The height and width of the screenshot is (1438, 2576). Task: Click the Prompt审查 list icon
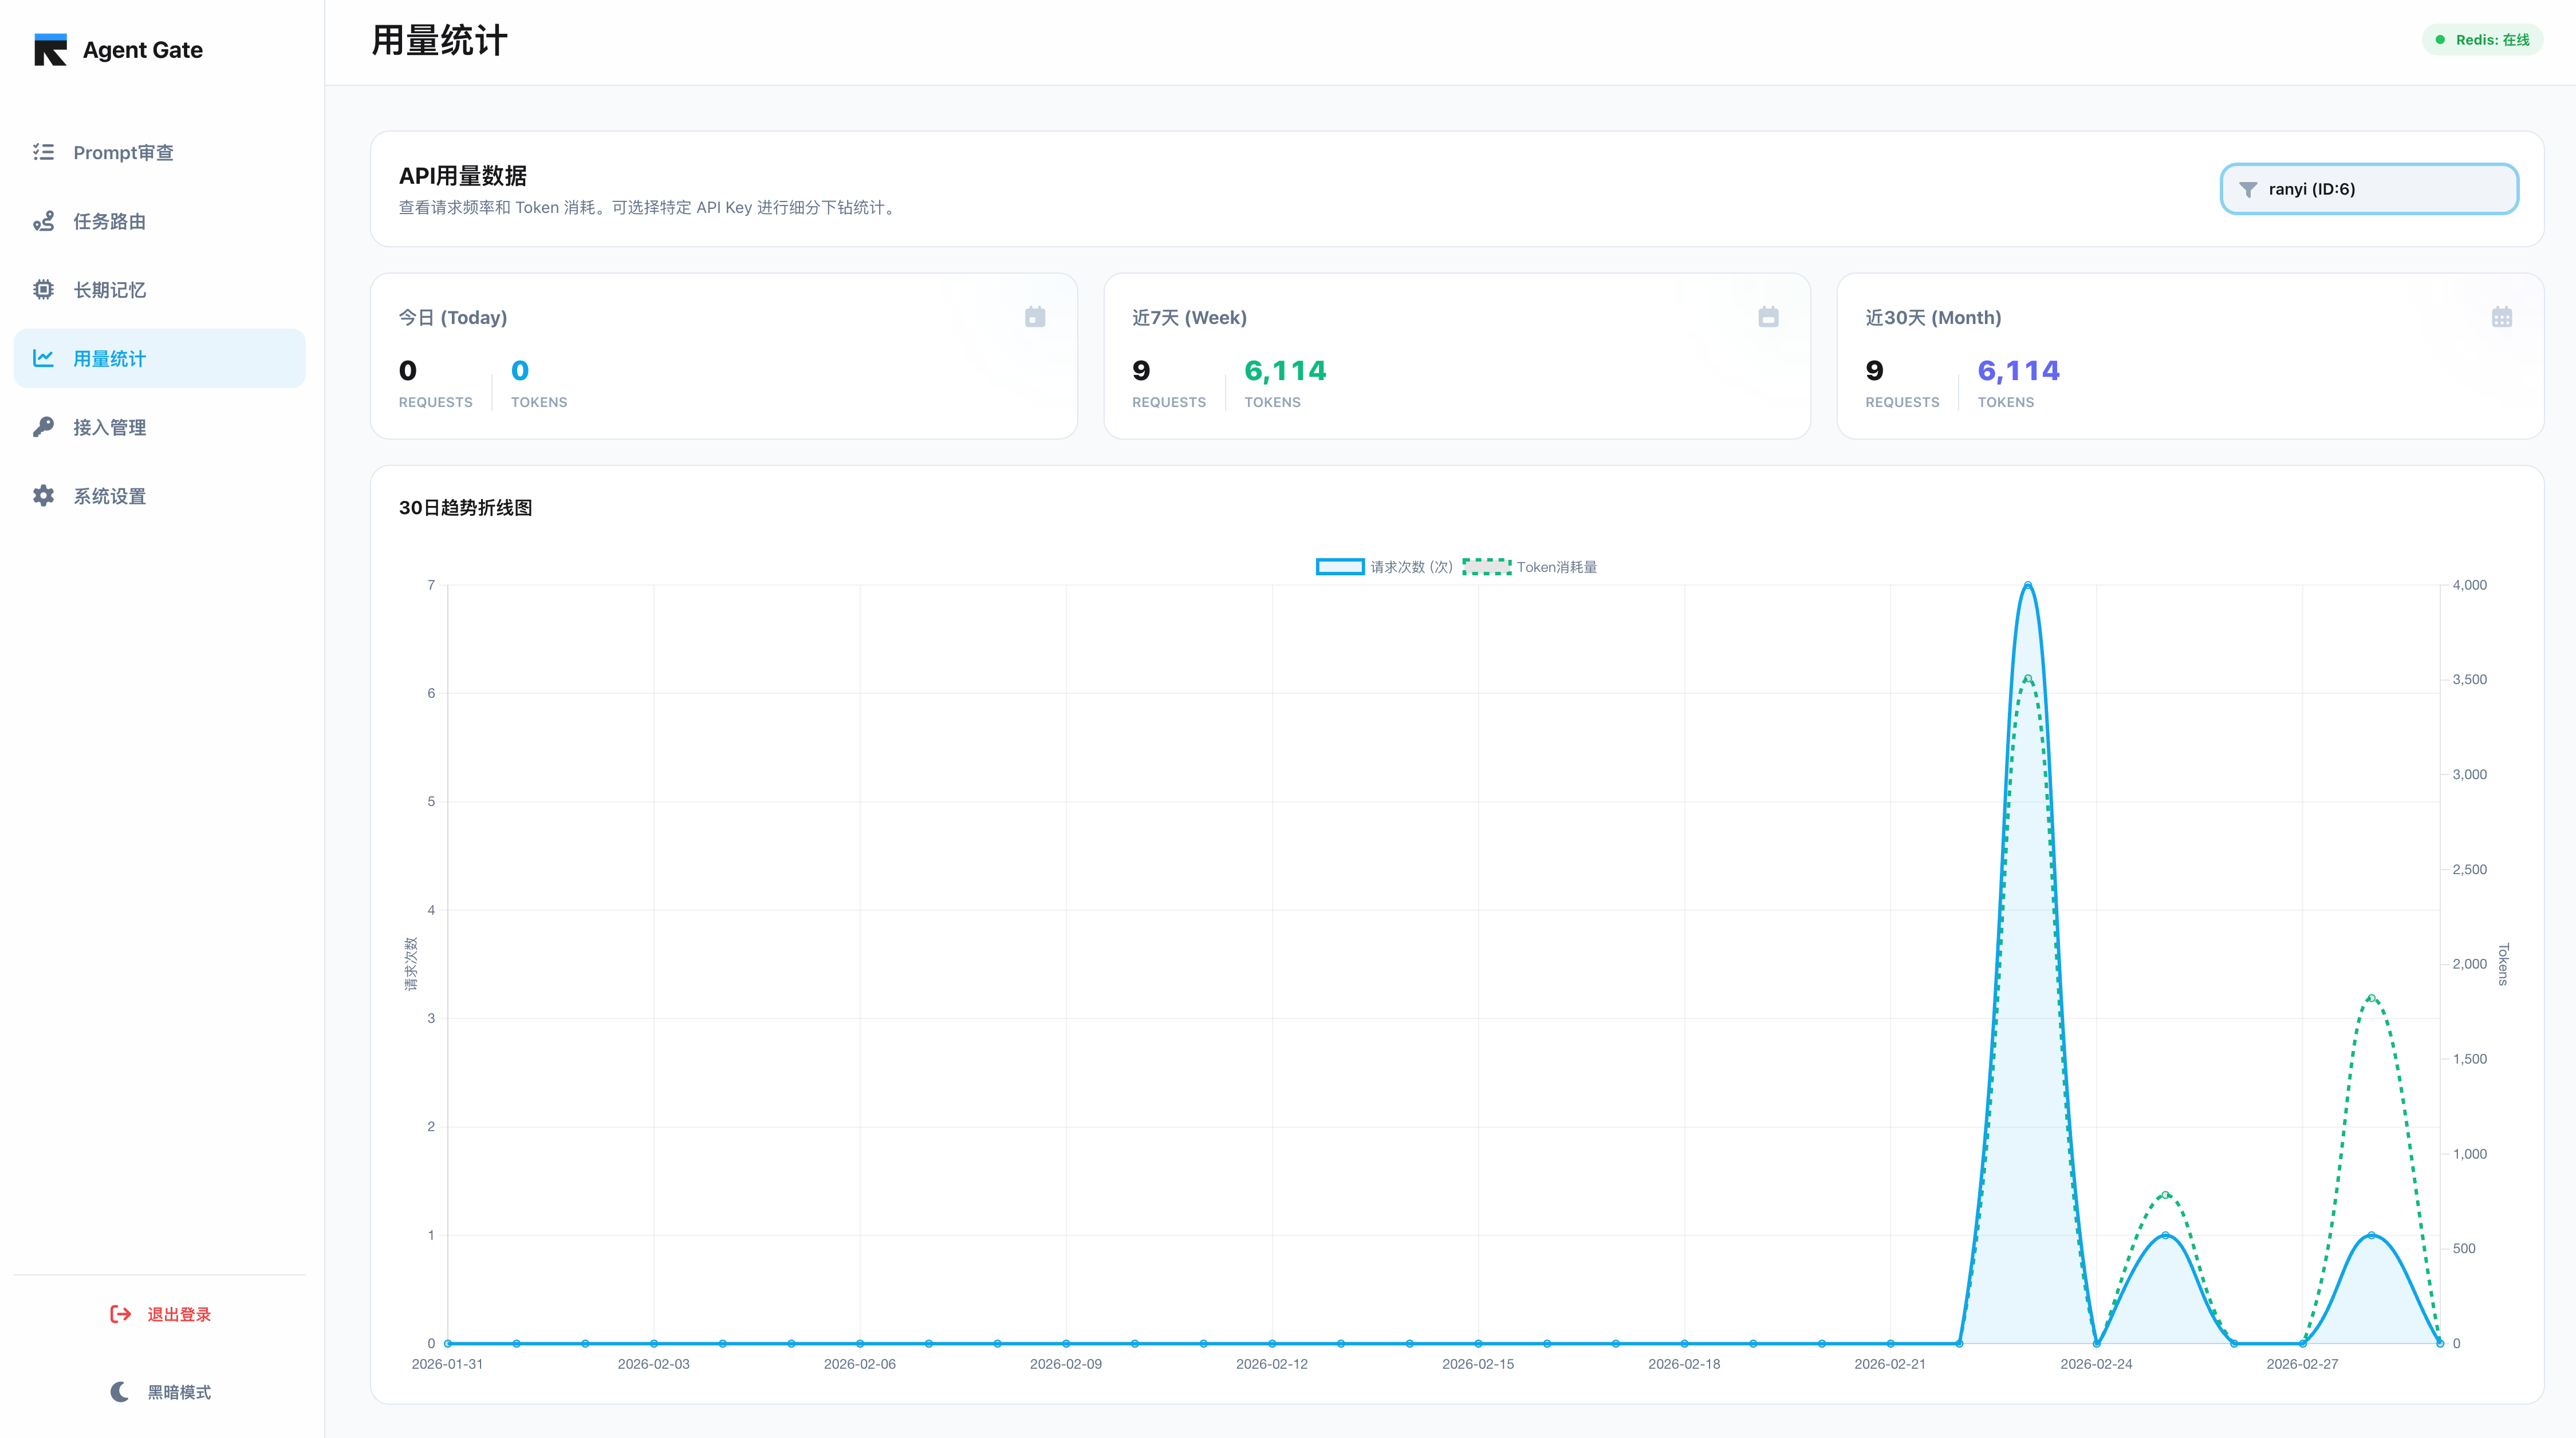43,152
